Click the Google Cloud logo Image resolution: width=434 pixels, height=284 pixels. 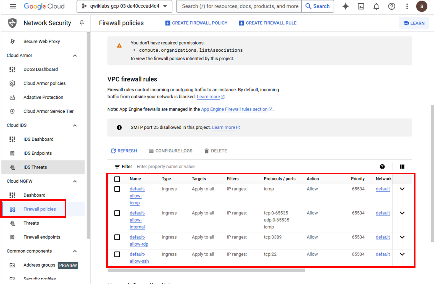44,6
